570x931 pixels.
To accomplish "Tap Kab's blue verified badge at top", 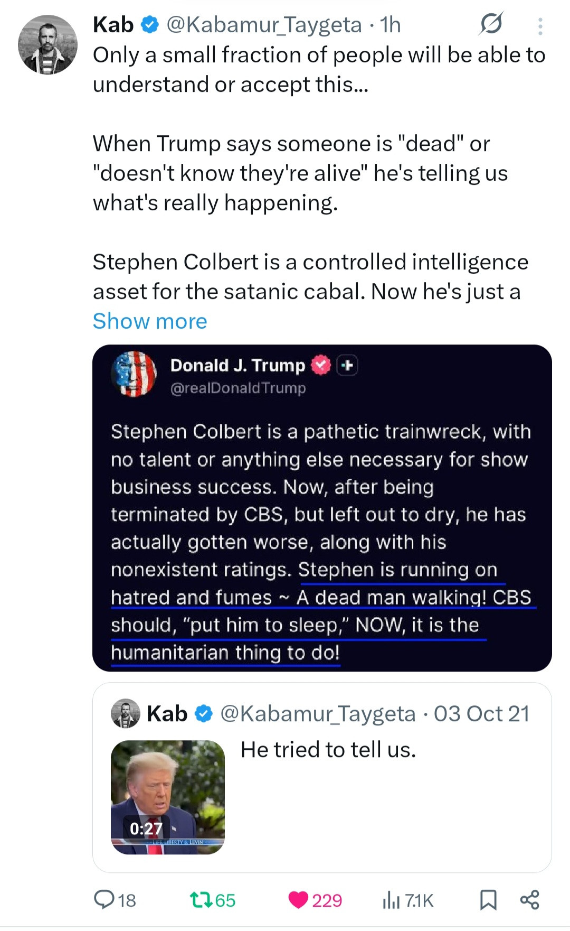I will pyautogui.click(x=151, y=25).
